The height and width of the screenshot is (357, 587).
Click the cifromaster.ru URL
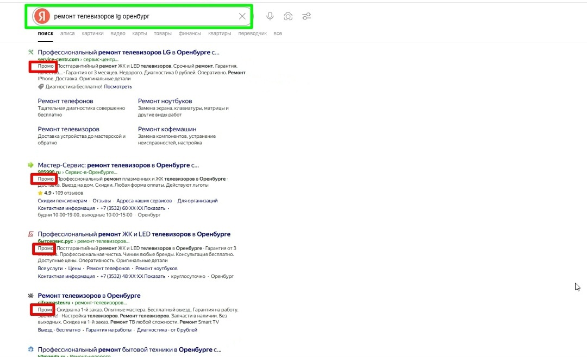coord(54,302)
